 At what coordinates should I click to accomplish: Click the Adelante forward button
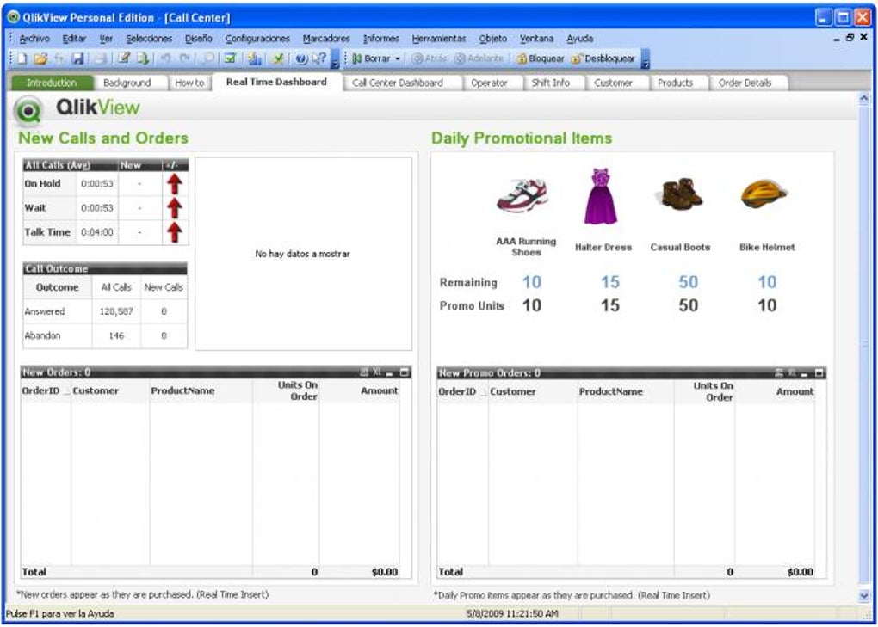pos(479,58)
